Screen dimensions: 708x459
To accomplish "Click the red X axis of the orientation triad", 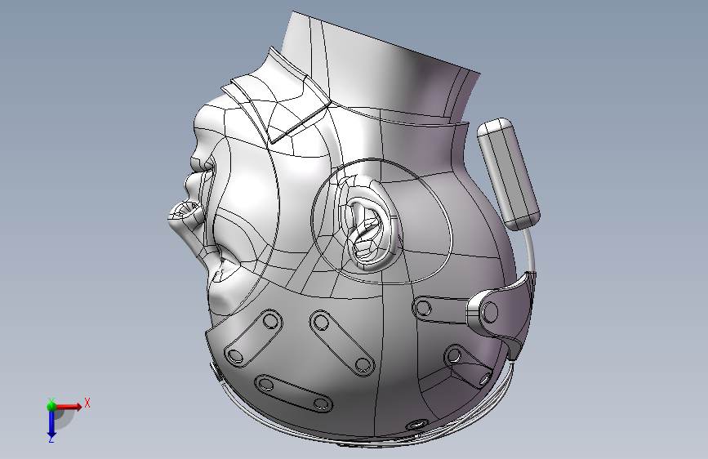I will click(x=69, y=407).
